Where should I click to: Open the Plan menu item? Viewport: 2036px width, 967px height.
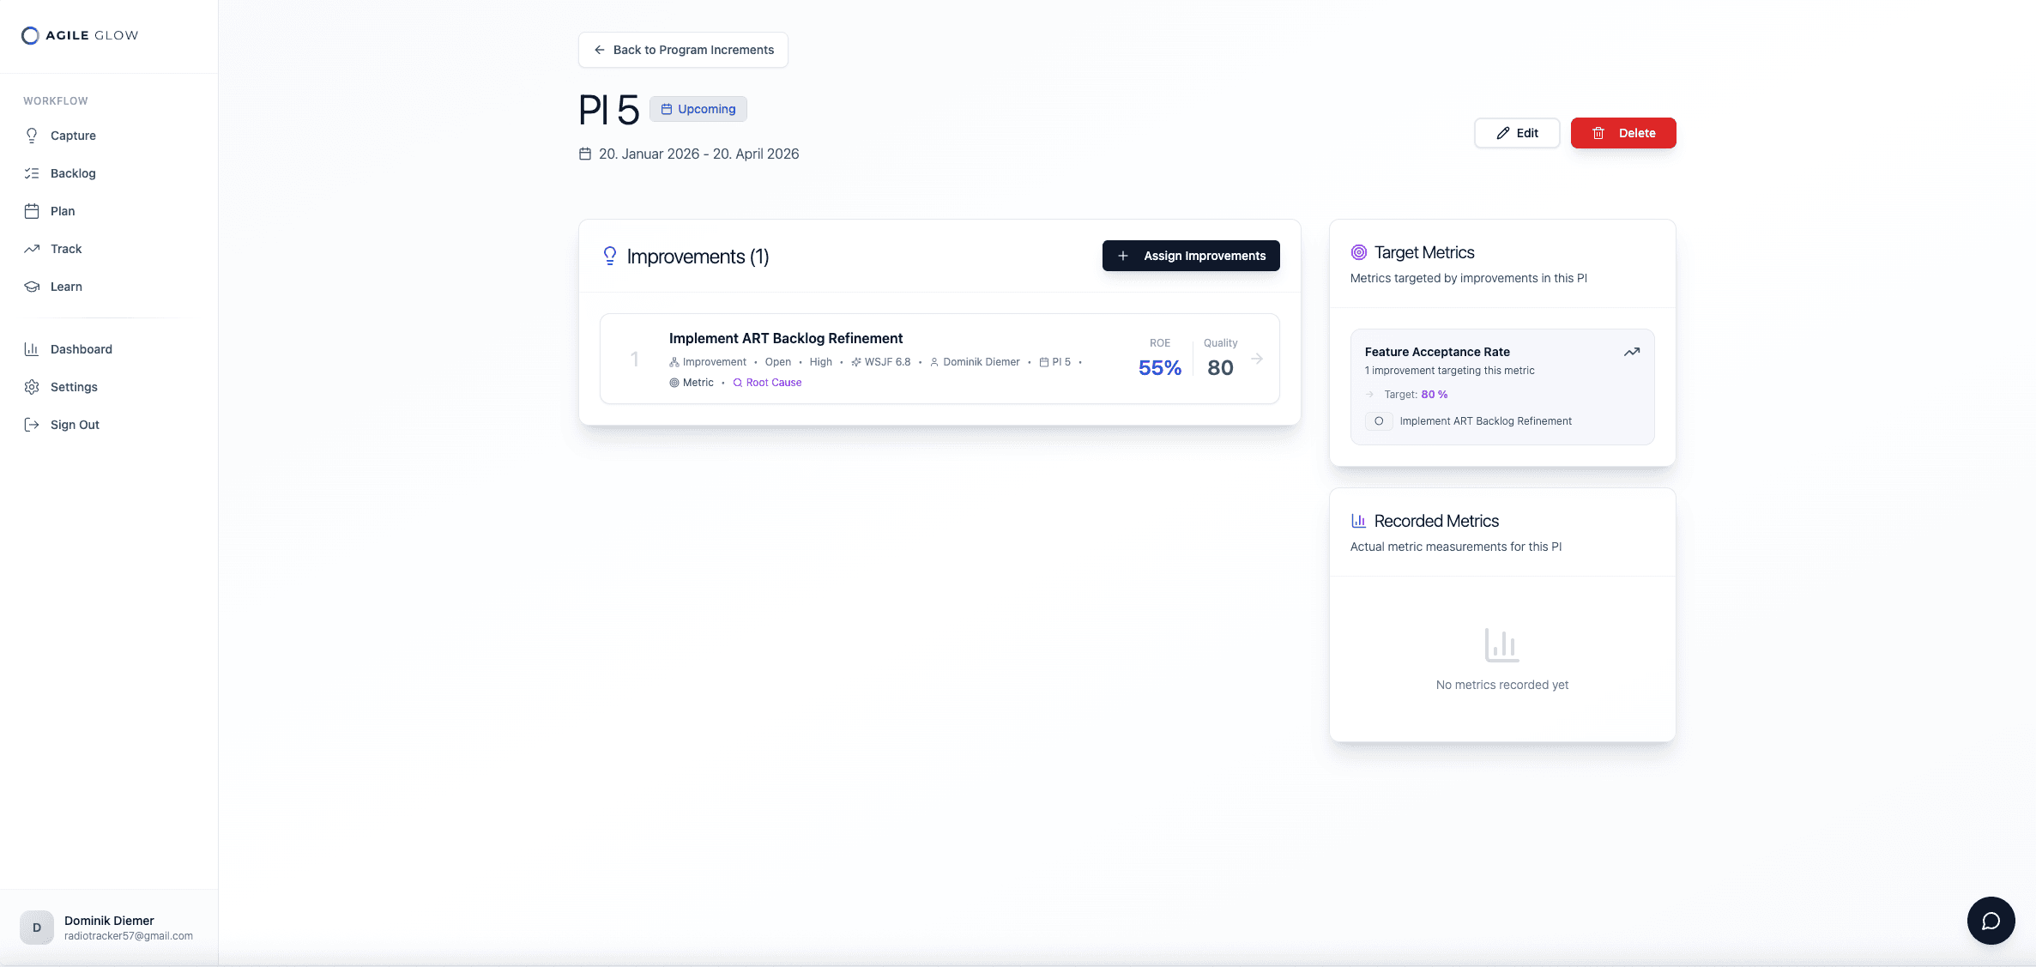click(x=63, y=211)
